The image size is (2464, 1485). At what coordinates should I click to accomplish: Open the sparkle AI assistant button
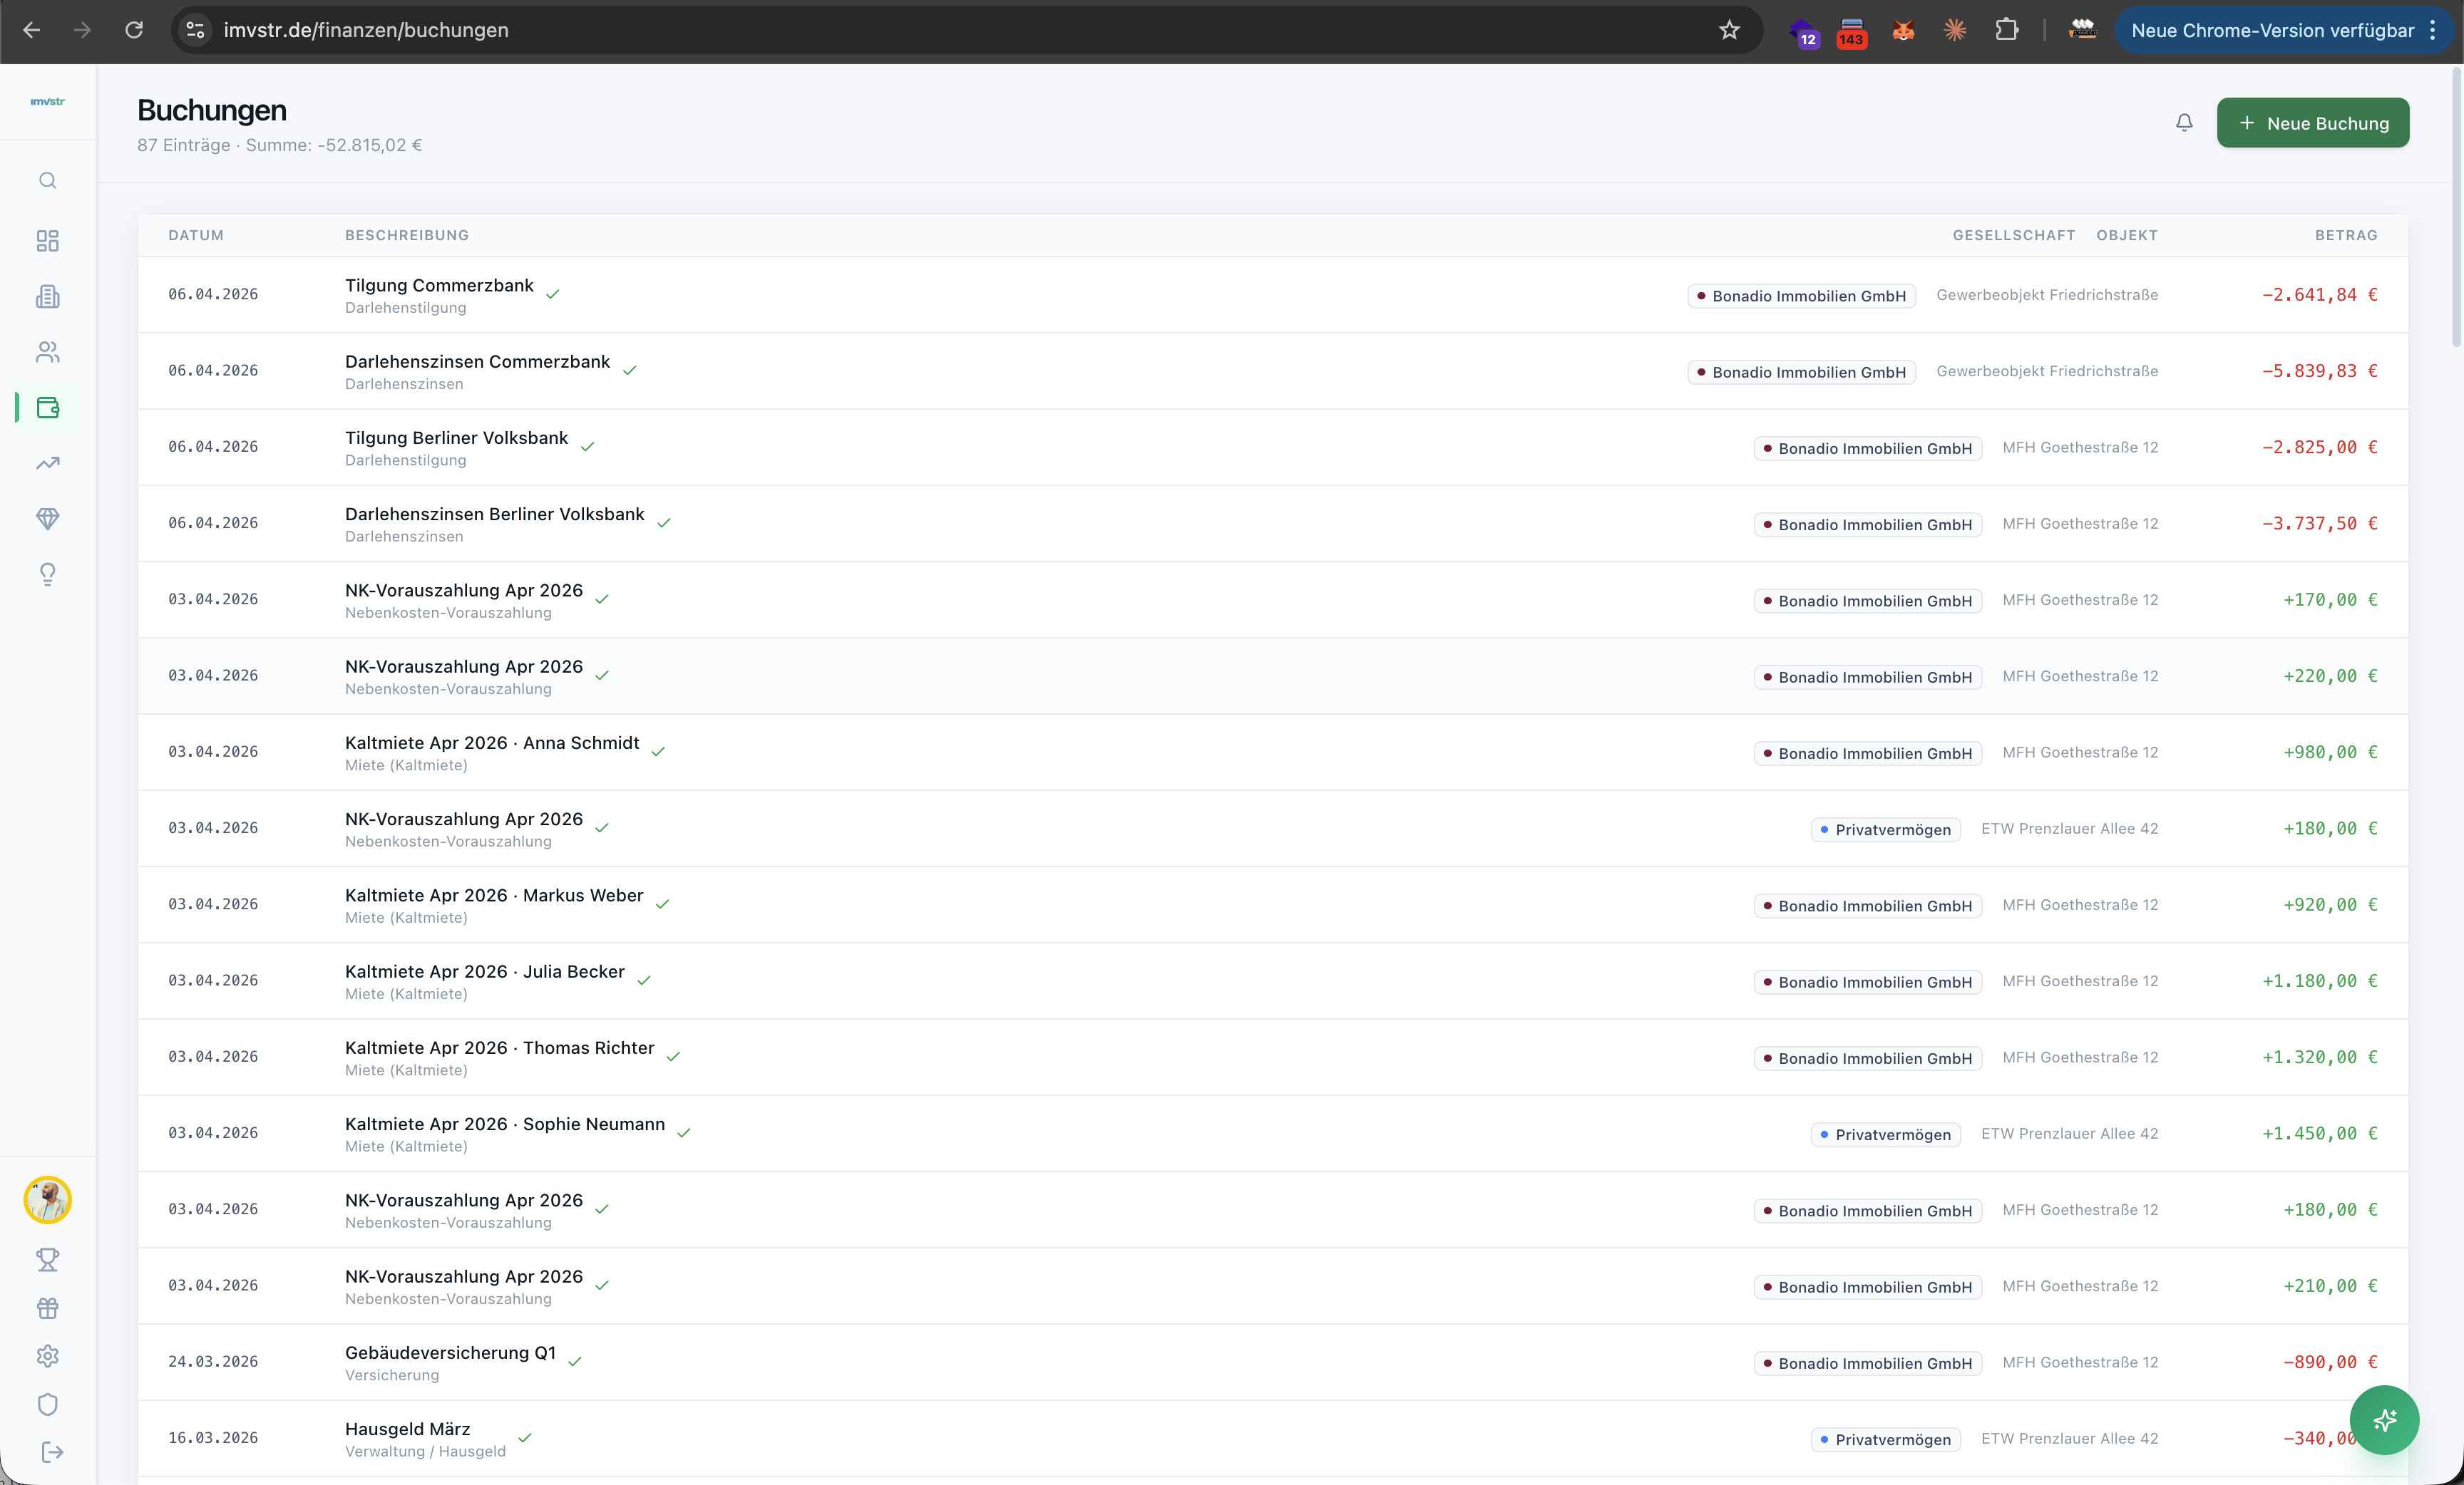pyautogui.click(x=2384, y=1420)
